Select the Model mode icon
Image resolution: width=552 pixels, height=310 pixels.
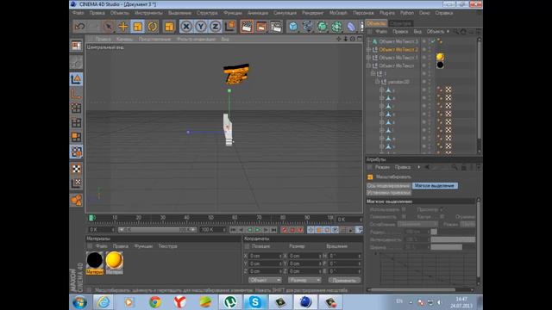pos(76,79)
